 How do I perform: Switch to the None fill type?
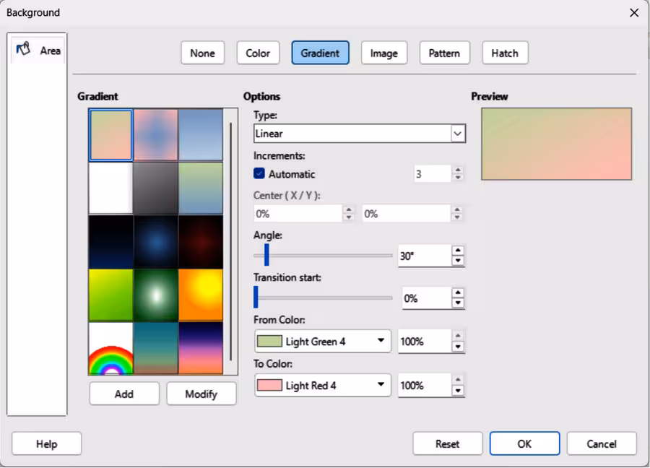(x=203, y=53)
